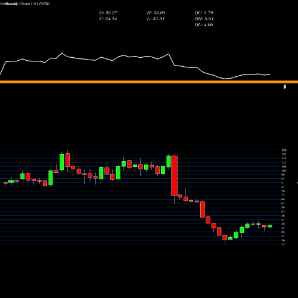Click the Charts USA FWRD title text
Image resolution: width=298 pixels, height=298 pixels.
35,4
